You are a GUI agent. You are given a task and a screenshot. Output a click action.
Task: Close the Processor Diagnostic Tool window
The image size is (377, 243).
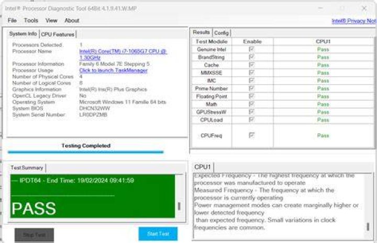(x=364, y=8)
